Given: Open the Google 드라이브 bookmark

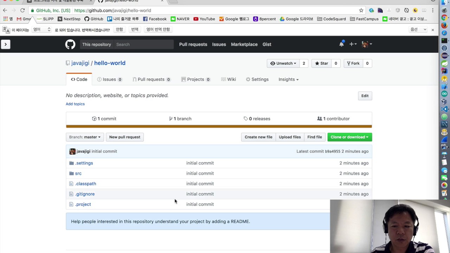Looking at the screenshot, I should [x=296, y=19].
